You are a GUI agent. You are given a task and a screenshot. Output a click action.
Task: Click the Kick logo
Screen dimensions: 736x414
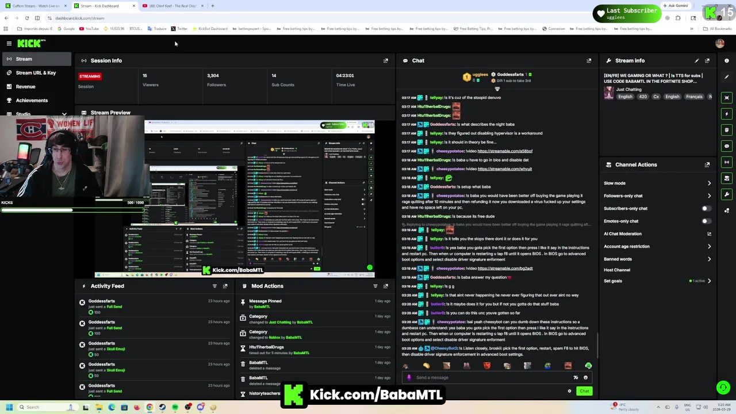click(30, 43)
